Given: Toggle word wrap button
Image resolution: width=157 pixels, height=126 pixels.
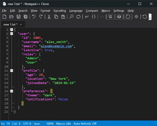Looking at the screenshot, I should pos(110,17).
